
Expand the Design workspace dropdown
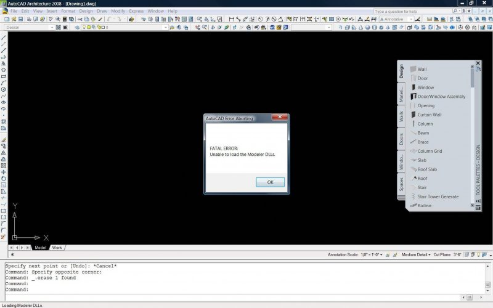pyautogui.click(x=52, y=27)
